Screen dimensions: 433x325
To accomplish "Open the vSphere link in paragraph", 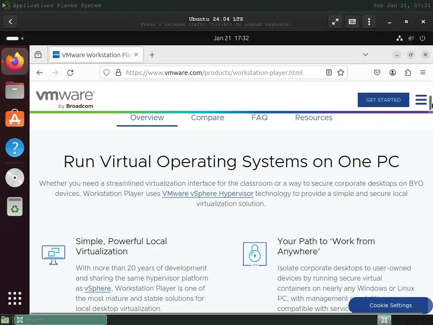I will pos(98,288).
